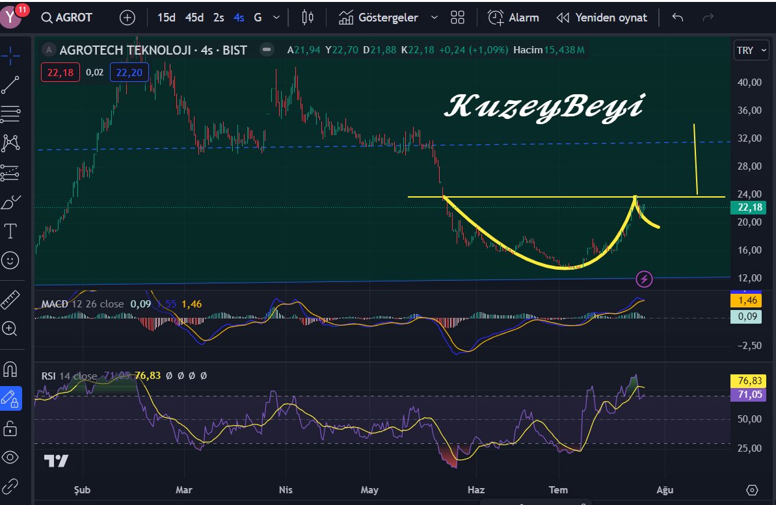776x505 pixels.
Task: Expand the timeframe dropdown arrow
Action: click(276, 18)
